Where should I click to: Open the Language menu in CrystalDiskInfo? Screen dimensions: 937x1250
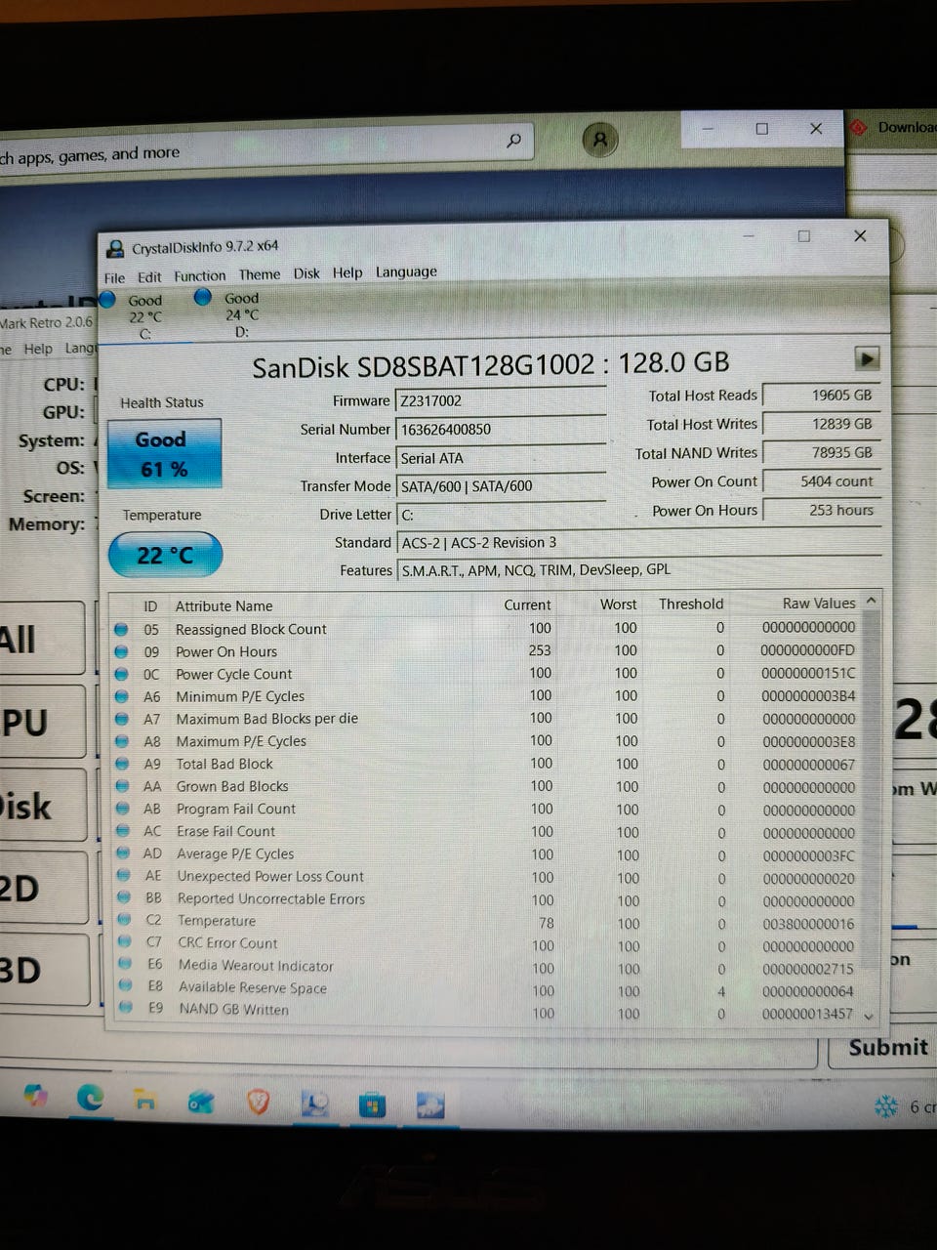point(406,271)
